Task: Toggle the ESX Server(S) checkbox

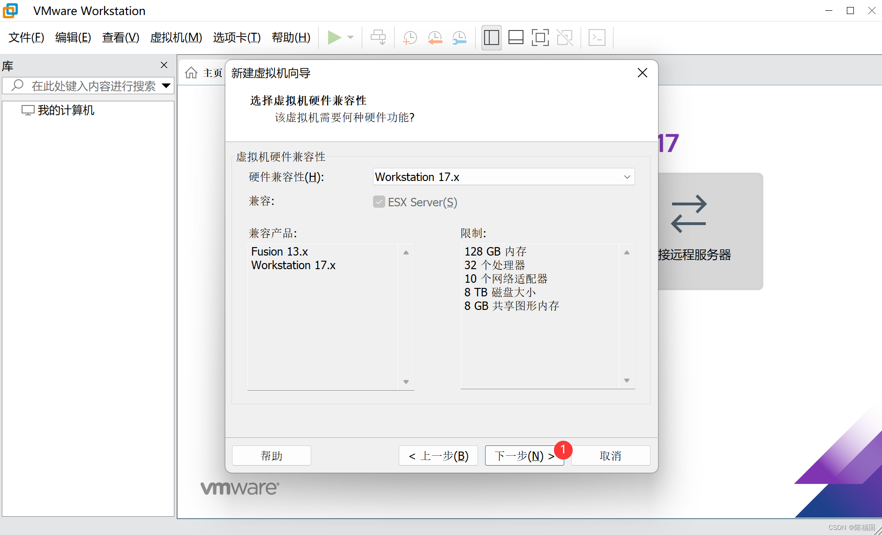Action: click(x=379, y=202)
